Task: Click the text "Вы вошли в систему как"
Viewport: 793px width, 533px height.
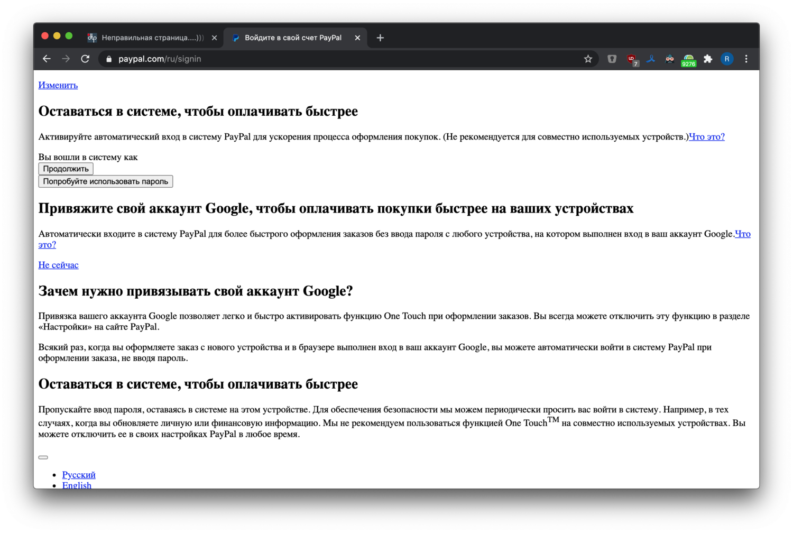Action: [x=88, y=157]
